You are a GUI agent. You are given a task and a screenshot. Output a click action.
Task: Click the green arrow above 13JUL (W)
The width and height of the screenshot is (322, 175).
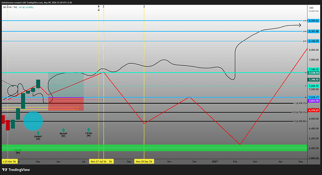[x=89, y=130]
